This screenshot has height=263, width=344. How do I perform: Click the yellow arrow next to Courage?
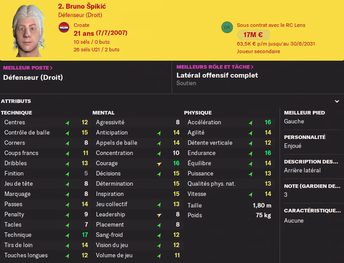(159, 164)
